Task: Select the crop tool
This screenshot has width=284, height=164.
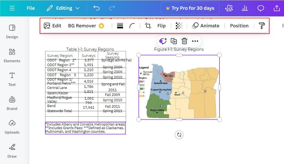Action: [148, 26]
